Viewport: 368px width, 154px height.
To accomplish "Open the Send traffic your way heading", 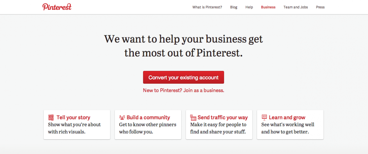I will [x=223, y=117].
